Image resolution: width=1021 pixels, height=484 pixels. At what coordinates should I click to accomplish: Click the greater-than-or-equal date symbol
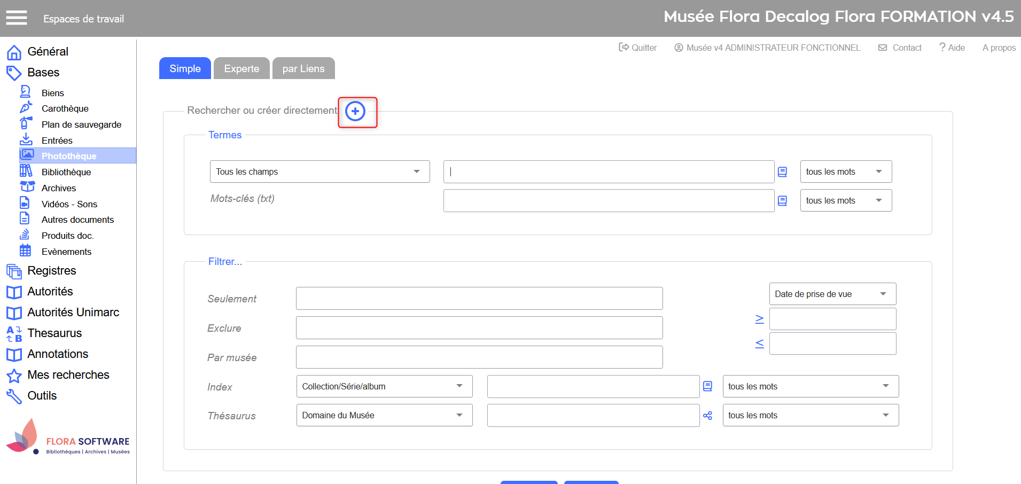pyautogui.click(x=759, y=319)
